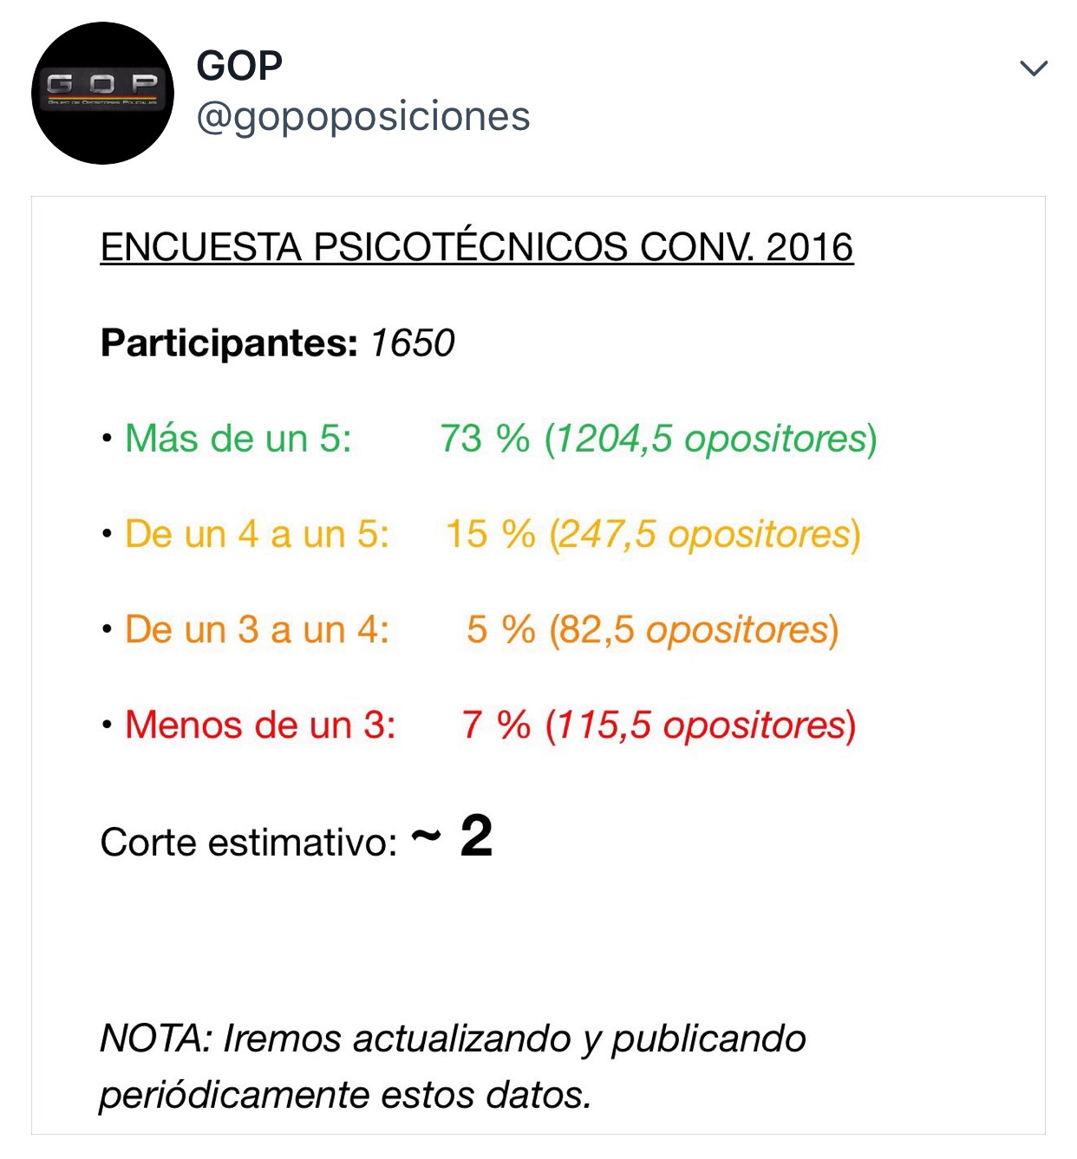Click the Participantes 1650 line
The width and height of the screenshot is (1077, 1159).
(x=277, y=342)
